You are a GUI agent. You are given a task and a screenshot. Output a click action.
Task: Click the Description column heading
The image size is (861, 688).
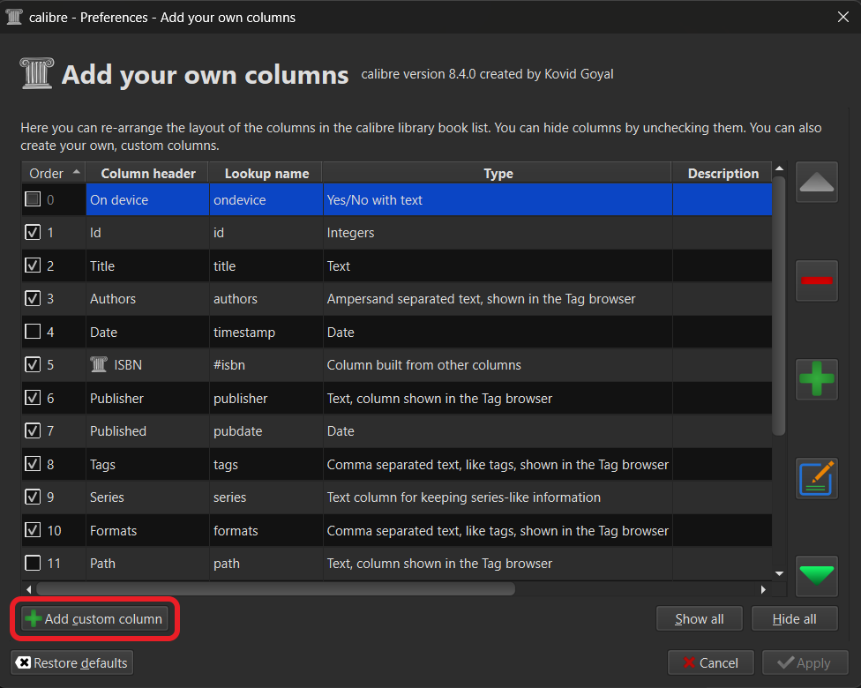[722, 173]
